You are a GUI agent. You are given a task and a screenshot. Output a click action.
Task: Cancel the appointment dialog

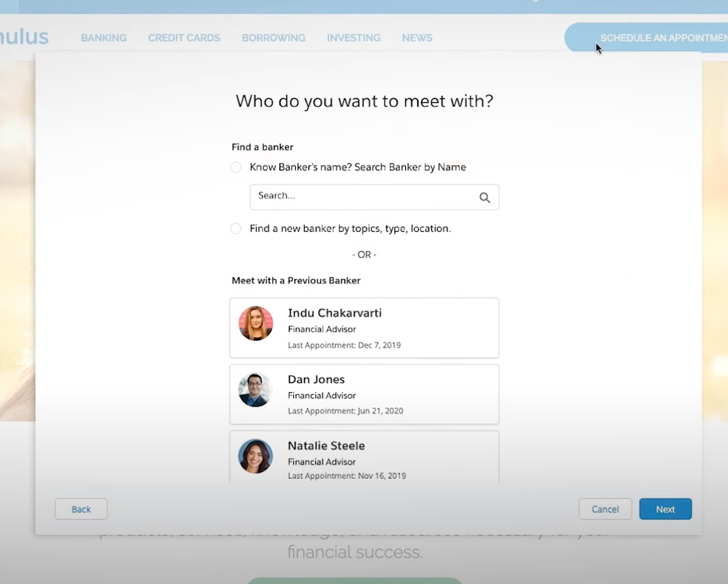coord(605,509)
